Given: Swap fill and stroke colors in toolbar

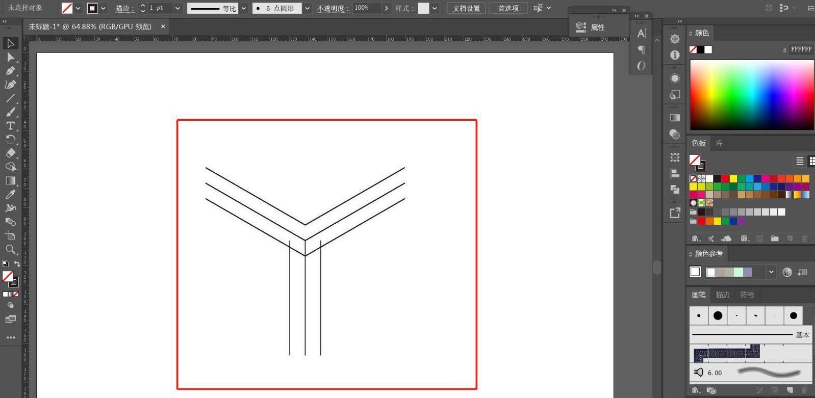Looking at the screenshot, I should 17,264.
